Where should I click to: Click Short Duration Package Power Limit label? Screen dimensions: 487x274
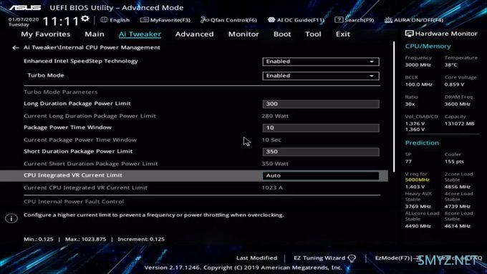(78, 151)
